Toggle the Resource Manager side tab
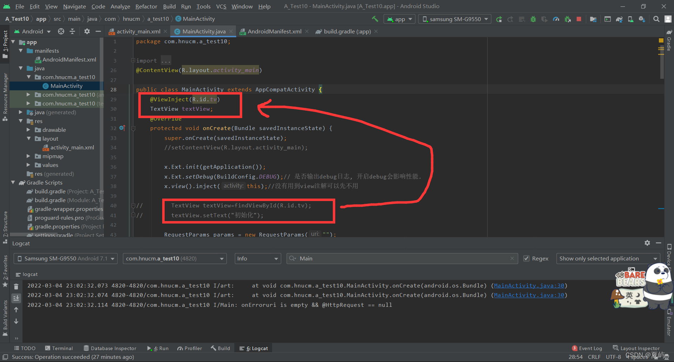The width and height of the screenshot is (674, 362). [5, 97]
